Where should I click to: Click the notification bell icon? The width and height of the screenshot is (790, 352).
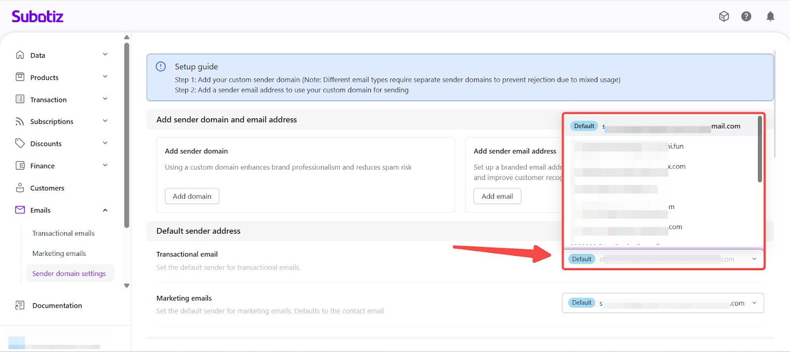click(770, 17)
